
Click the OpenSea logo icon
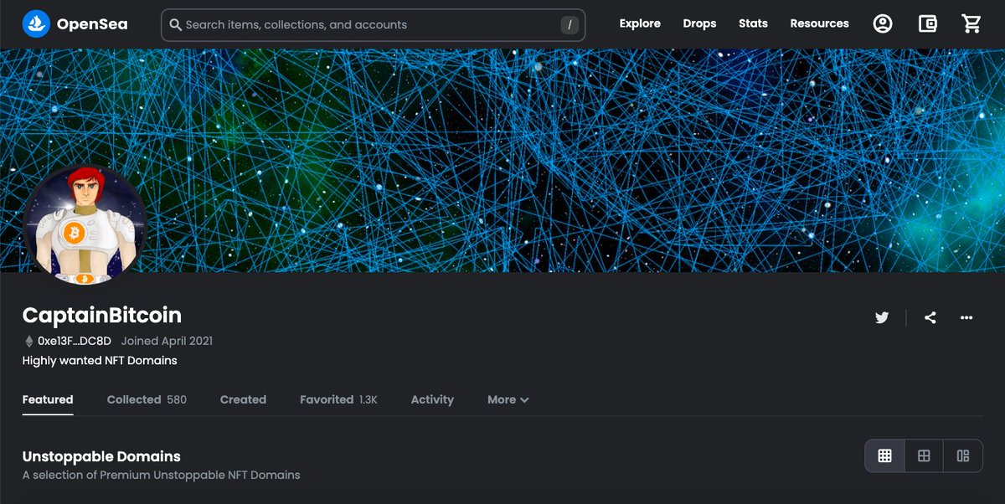point(36,24)
